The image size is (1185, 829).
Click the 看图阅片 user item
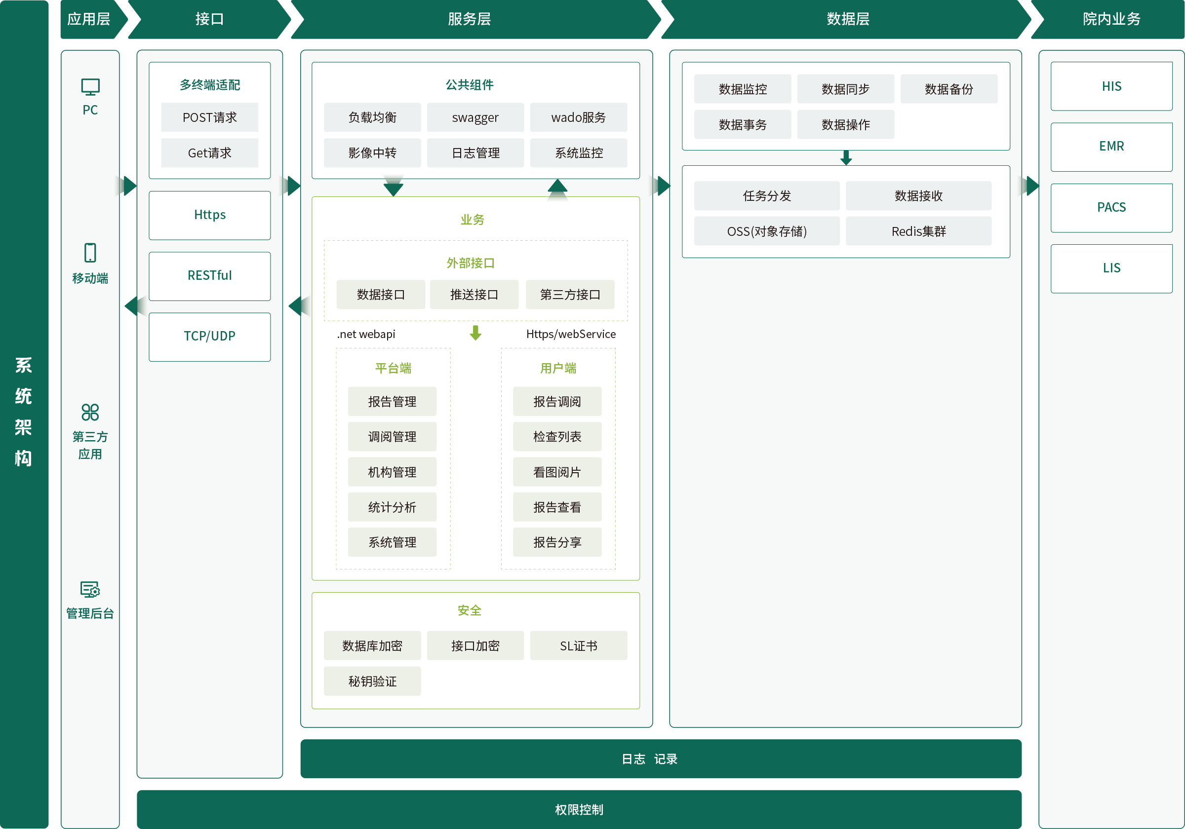557,472
